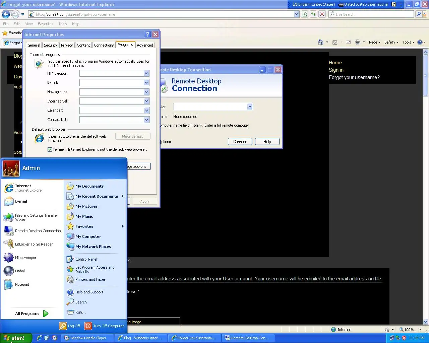The width and height of the screenshot is (429, 343).
Task: Open the zoom level 100% dropdown
Action: click(420, 330)
